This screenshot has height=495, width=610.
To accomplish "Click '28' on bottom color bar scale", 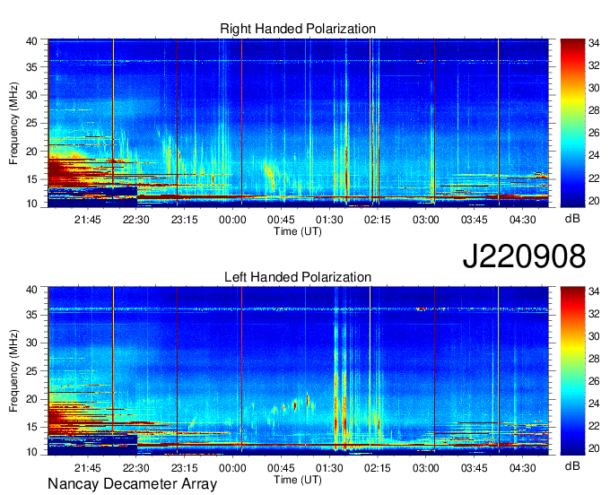I will (x=594, y=359).
